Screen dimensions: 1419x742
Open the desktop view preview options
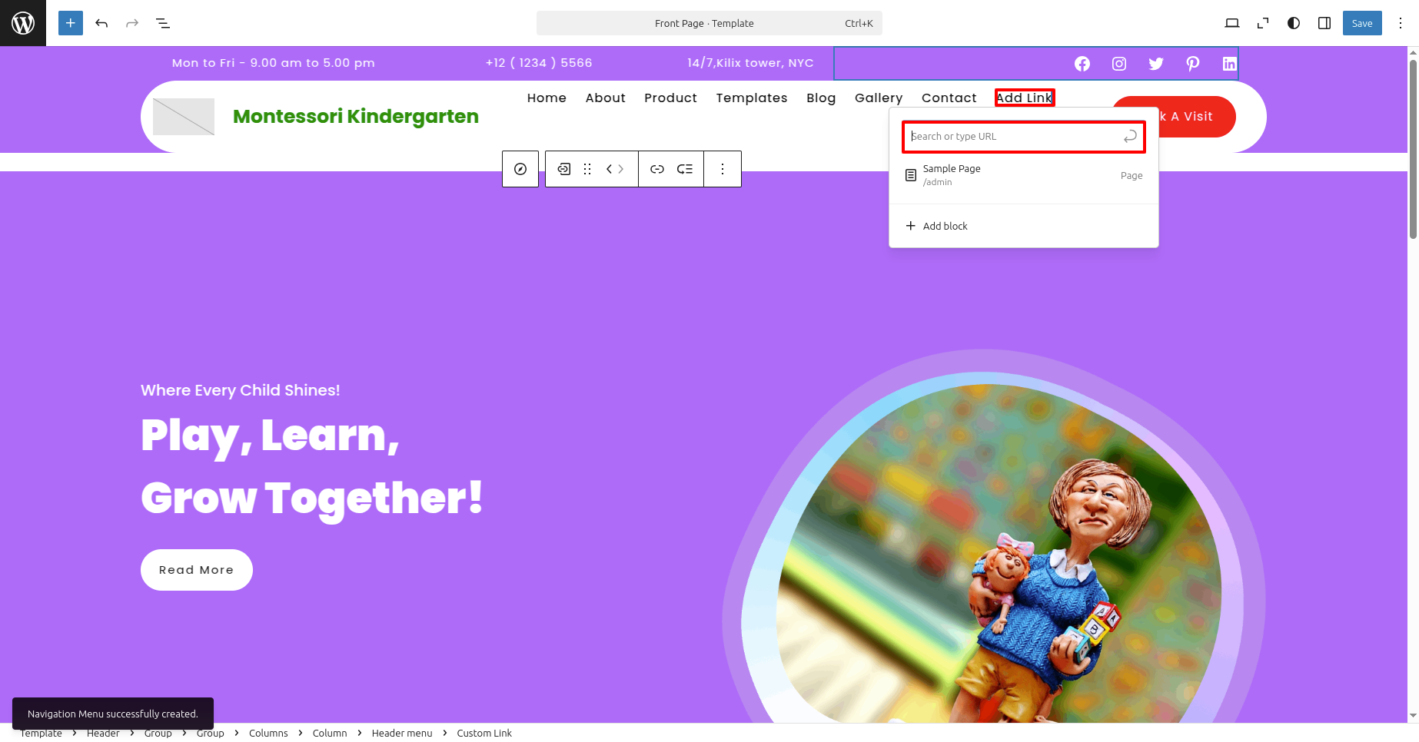click(1232, 23)
